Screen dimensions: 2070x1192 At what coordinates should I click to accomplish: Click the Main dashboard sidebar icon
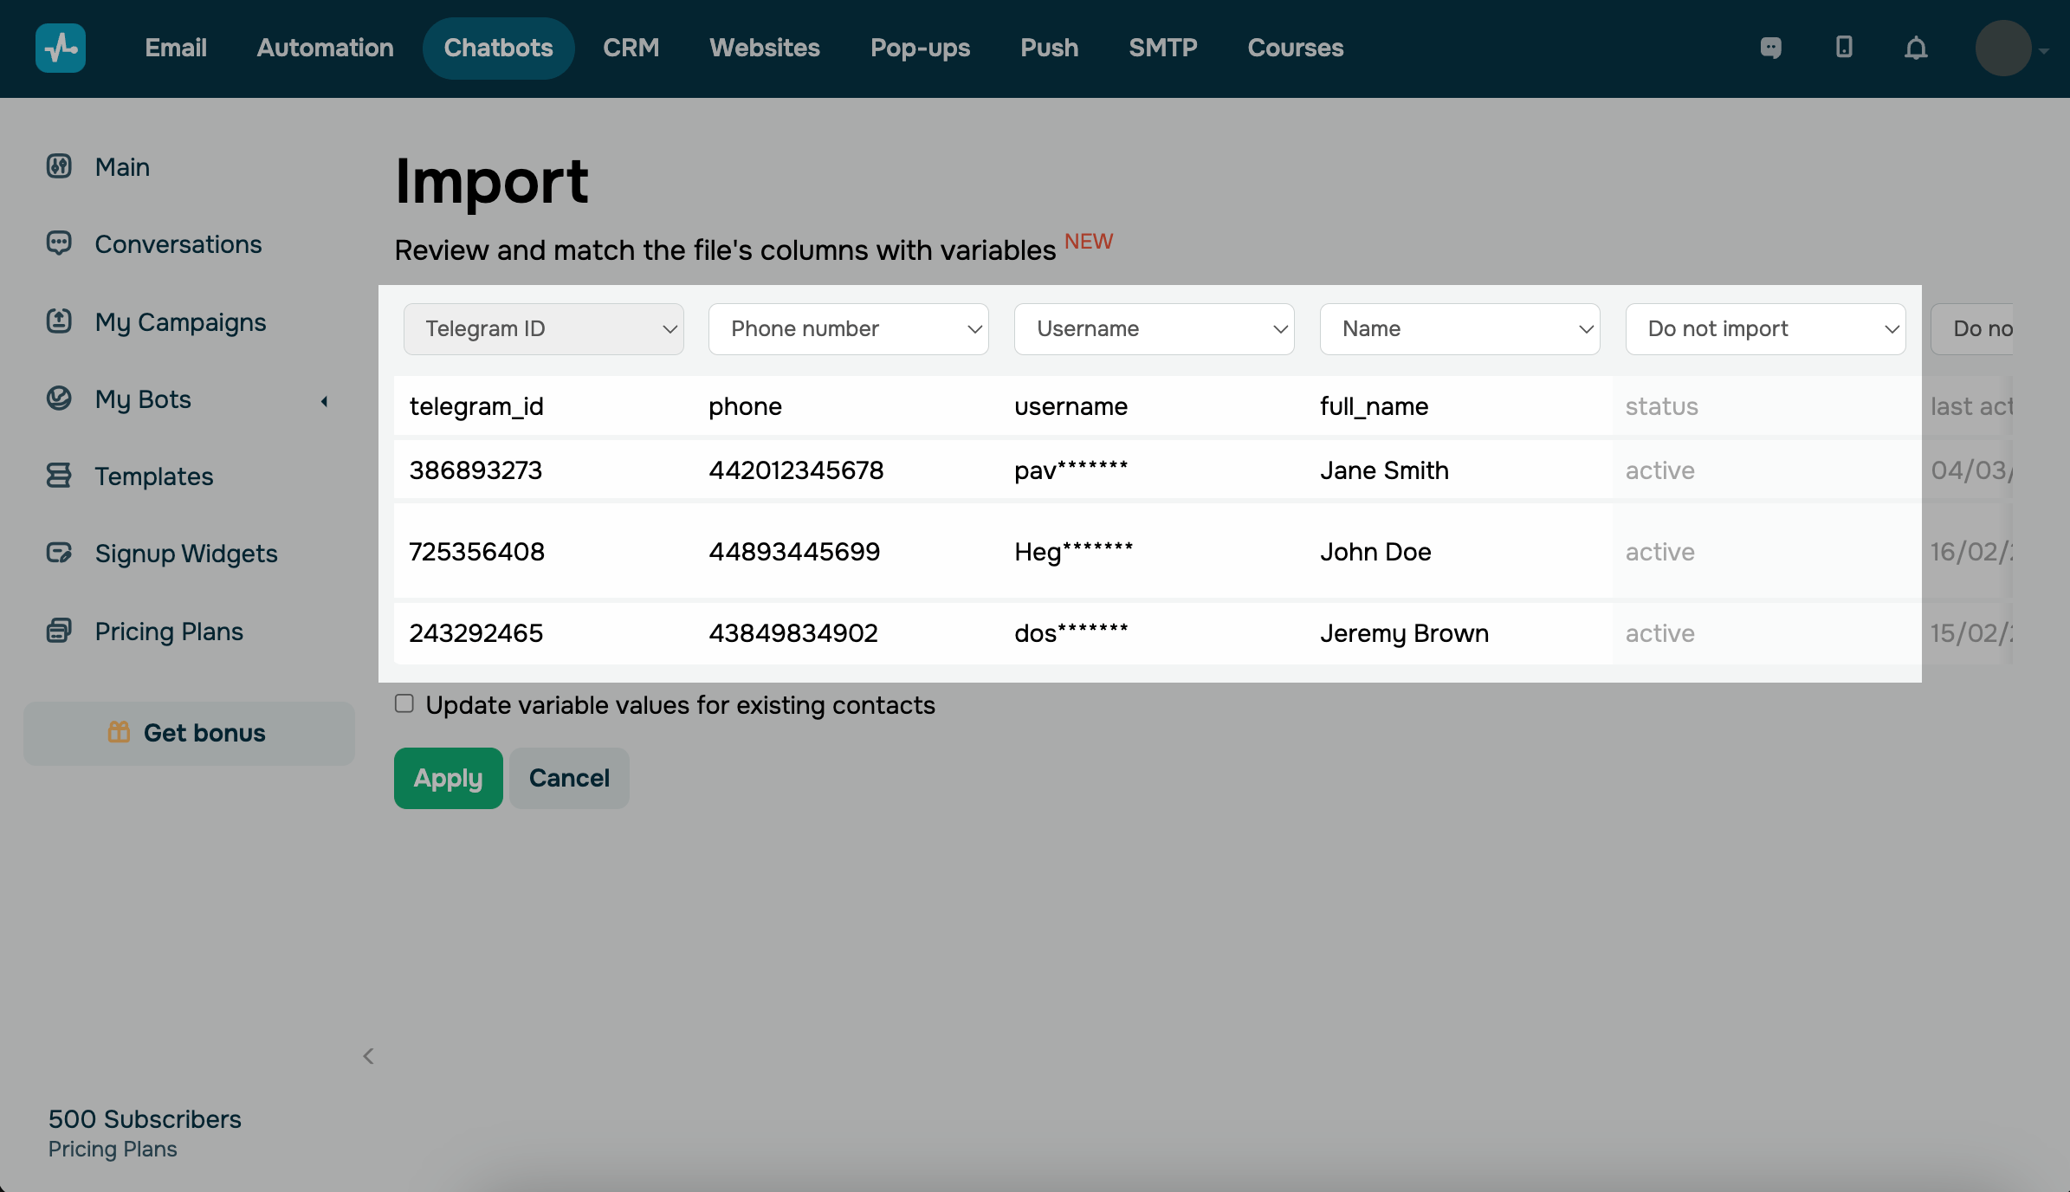click(x=59, y=165)
